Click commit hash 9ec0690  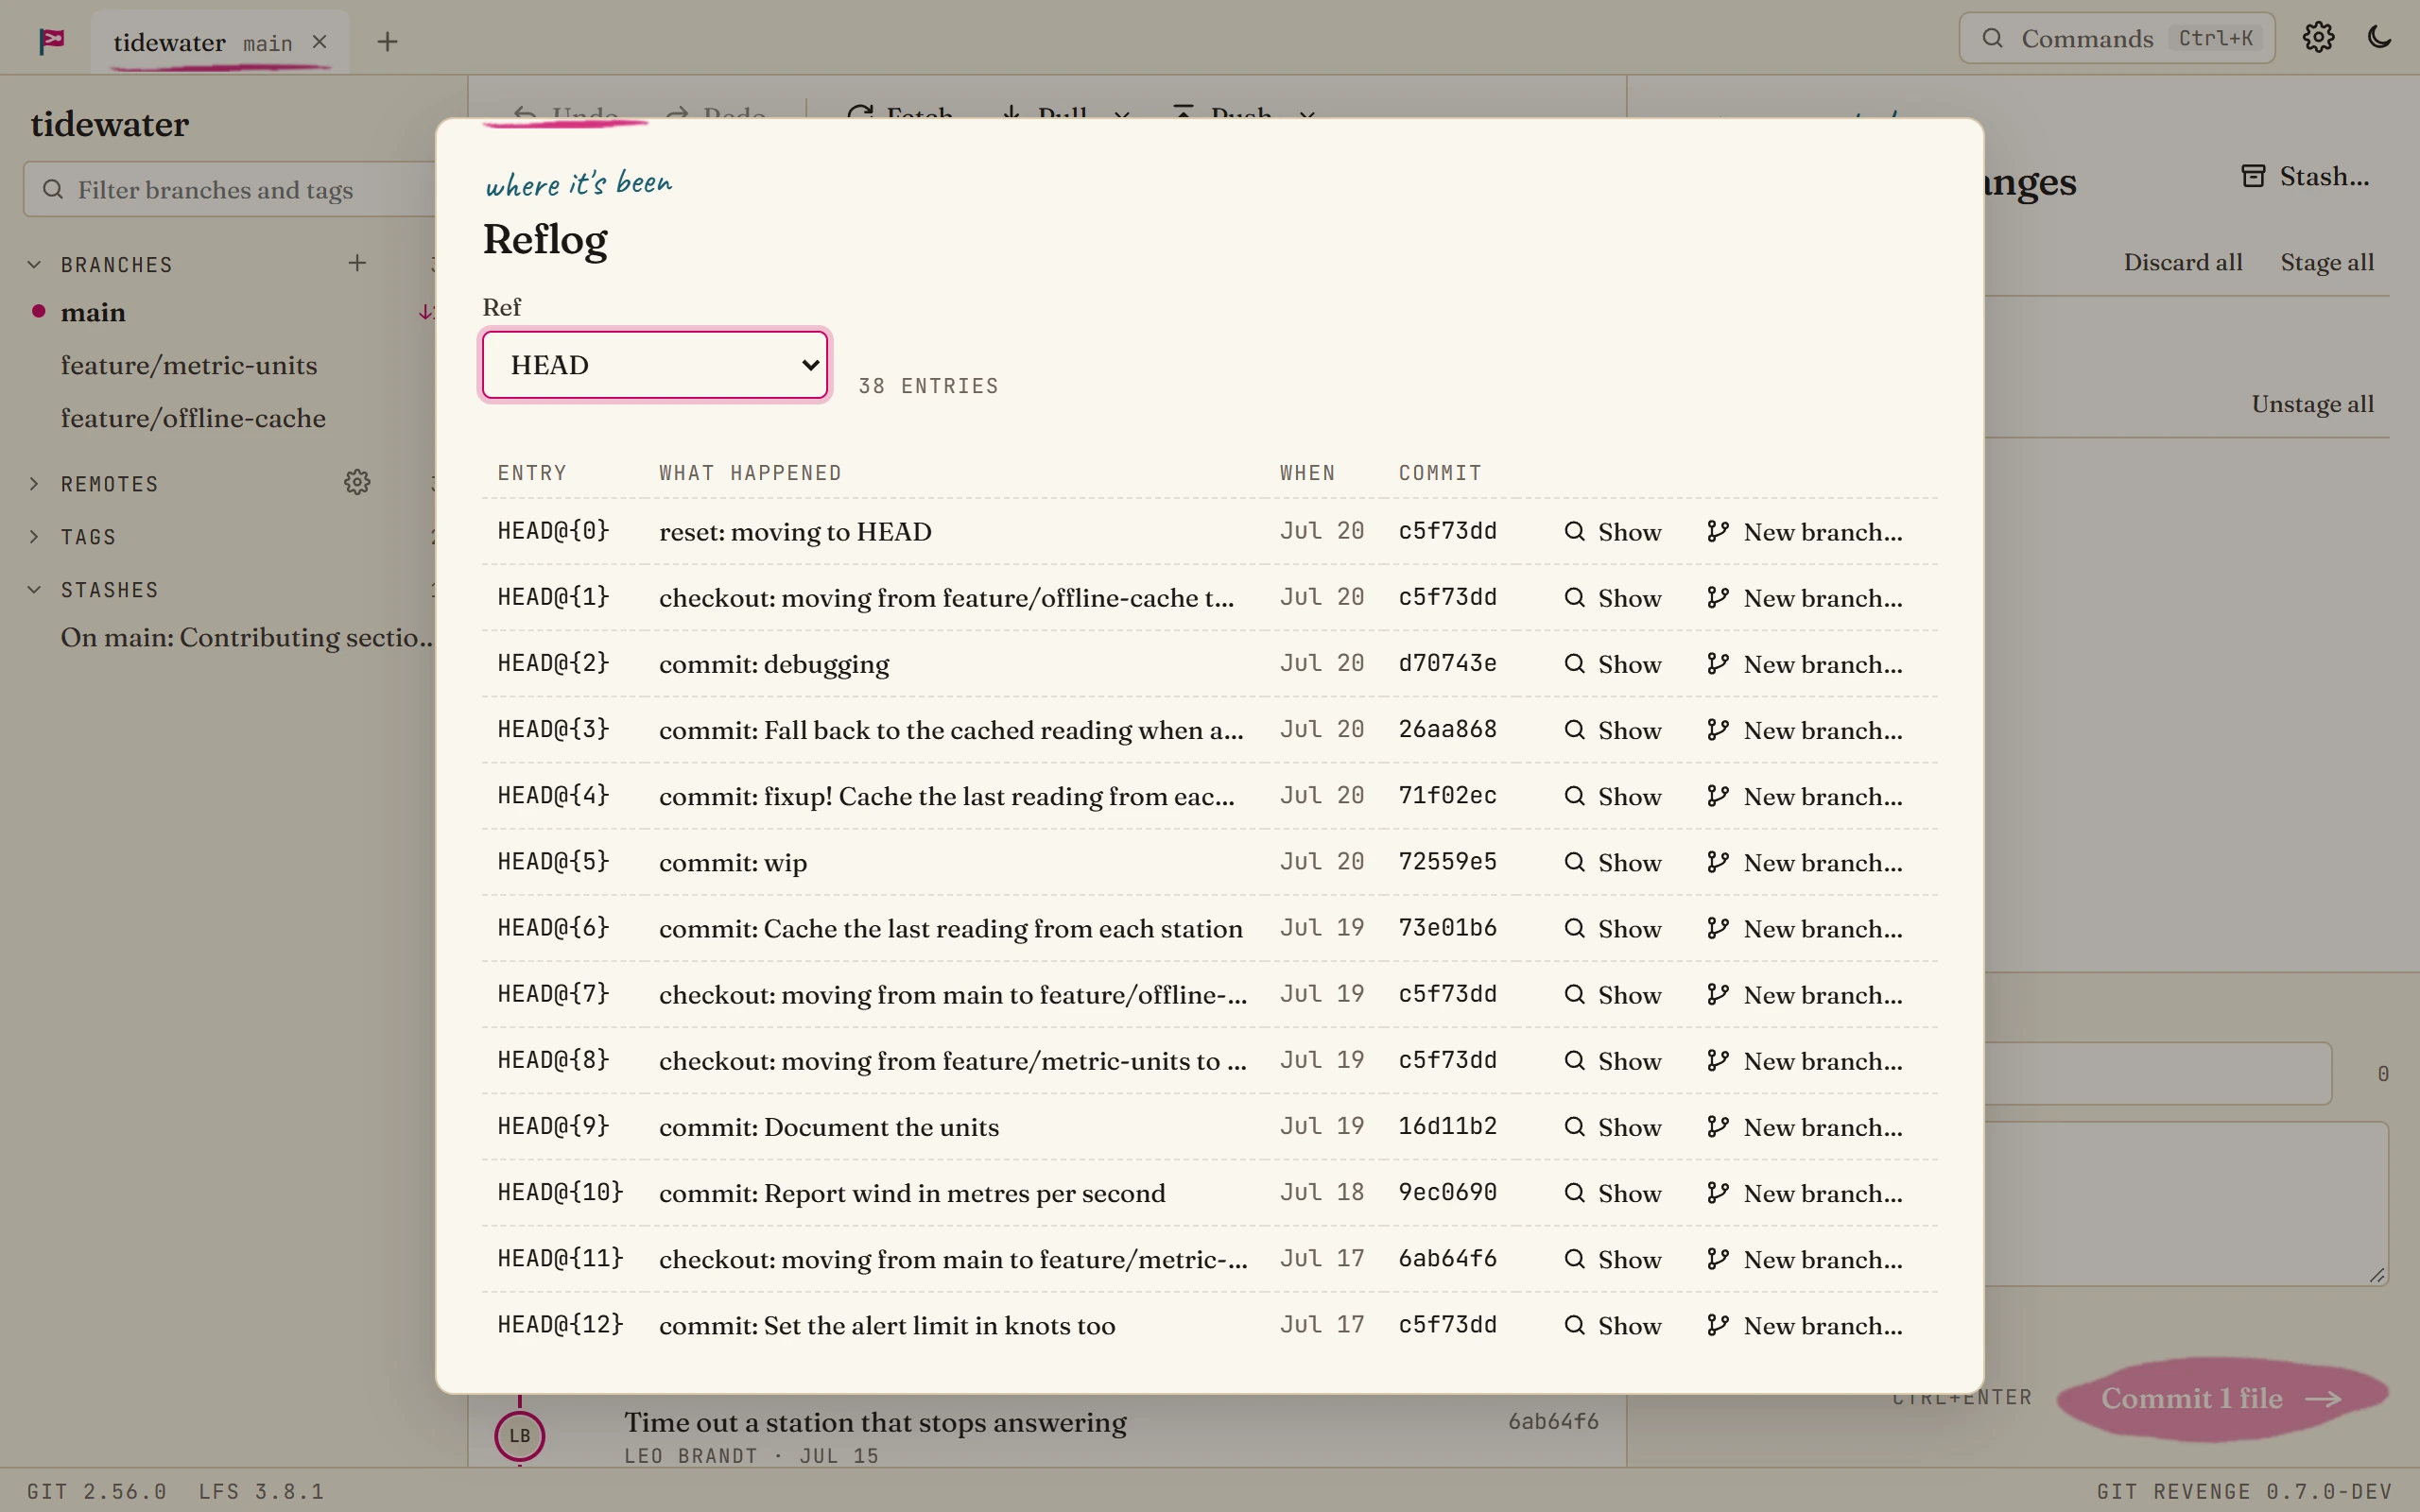(1447, 1192)
